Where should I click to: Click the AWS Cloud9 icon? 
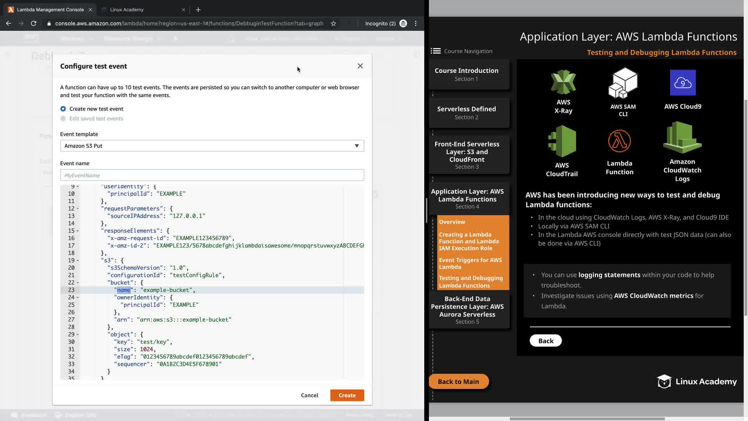683,83
